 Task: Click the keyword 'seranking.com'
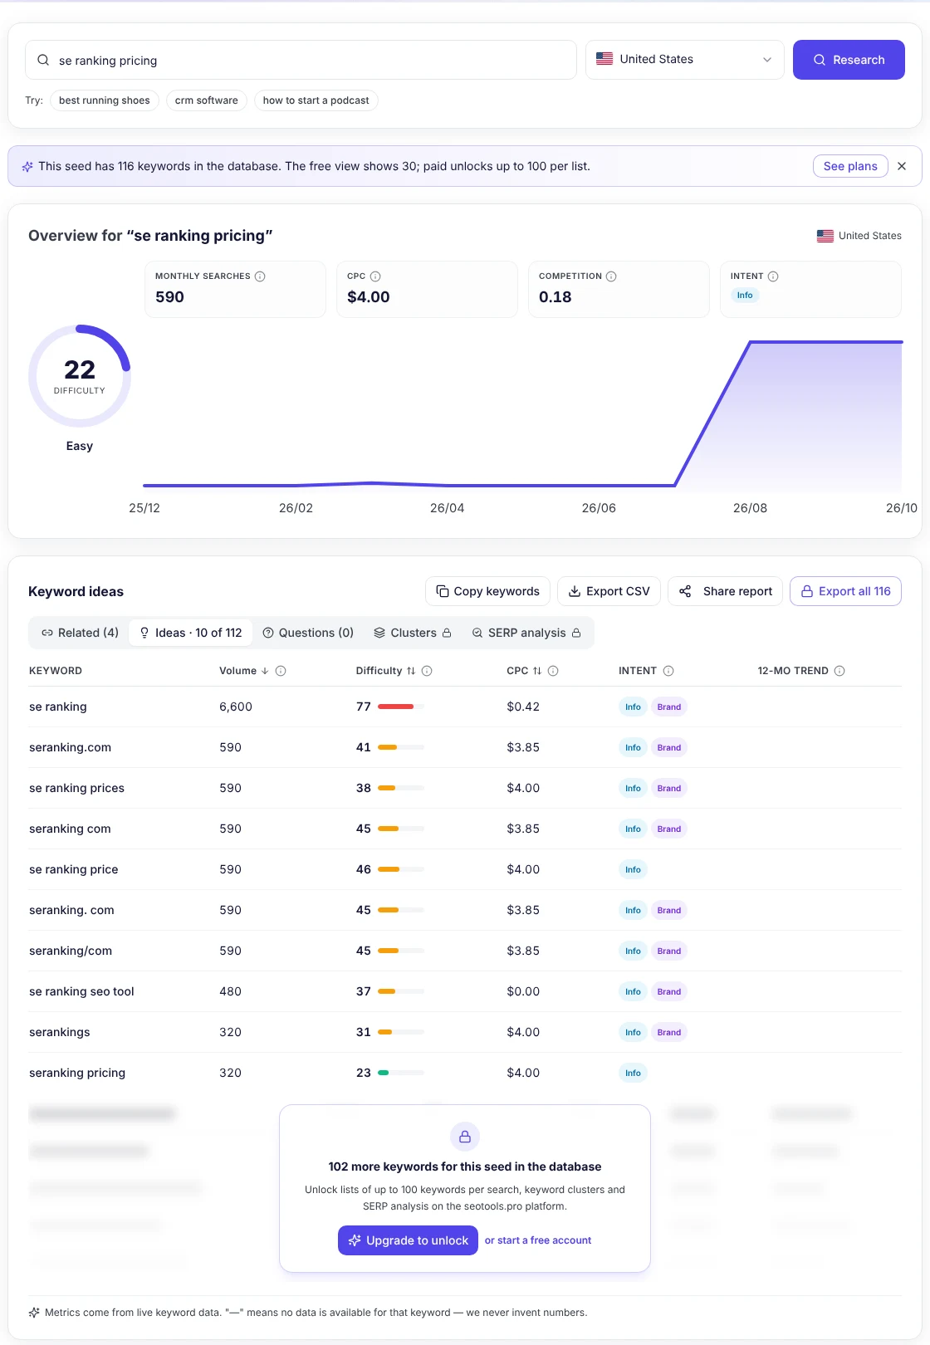(70, 747)
